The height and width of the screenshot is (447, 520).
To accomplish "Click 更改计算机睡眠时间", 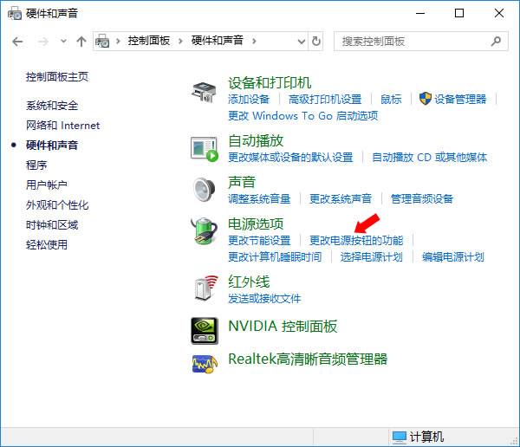I will 275,257.
